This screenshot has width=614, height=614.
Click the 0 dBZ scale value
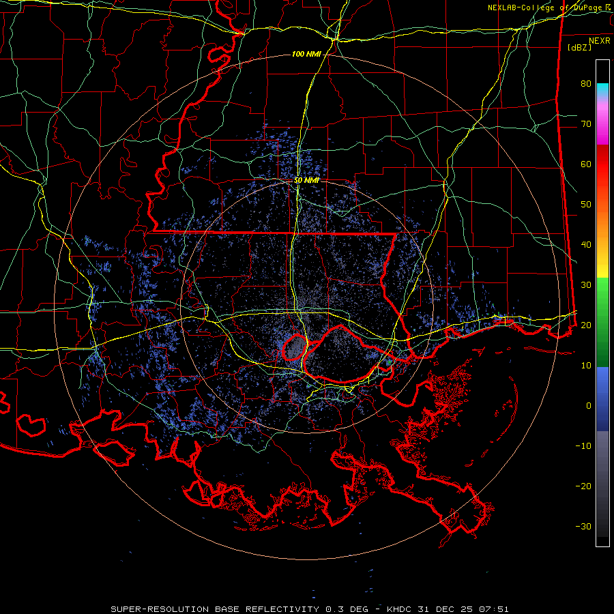589,406
